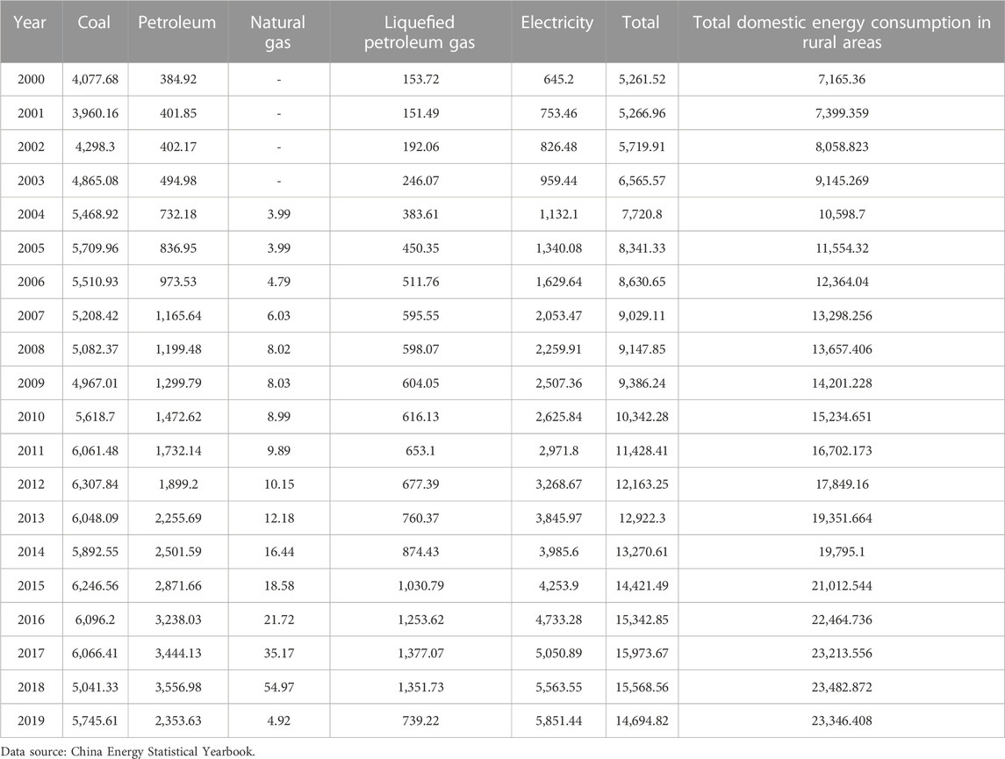Select the 2015 coal value 6,246.56
Viewport: 1005px width, 759px height.
coord(94,584)
